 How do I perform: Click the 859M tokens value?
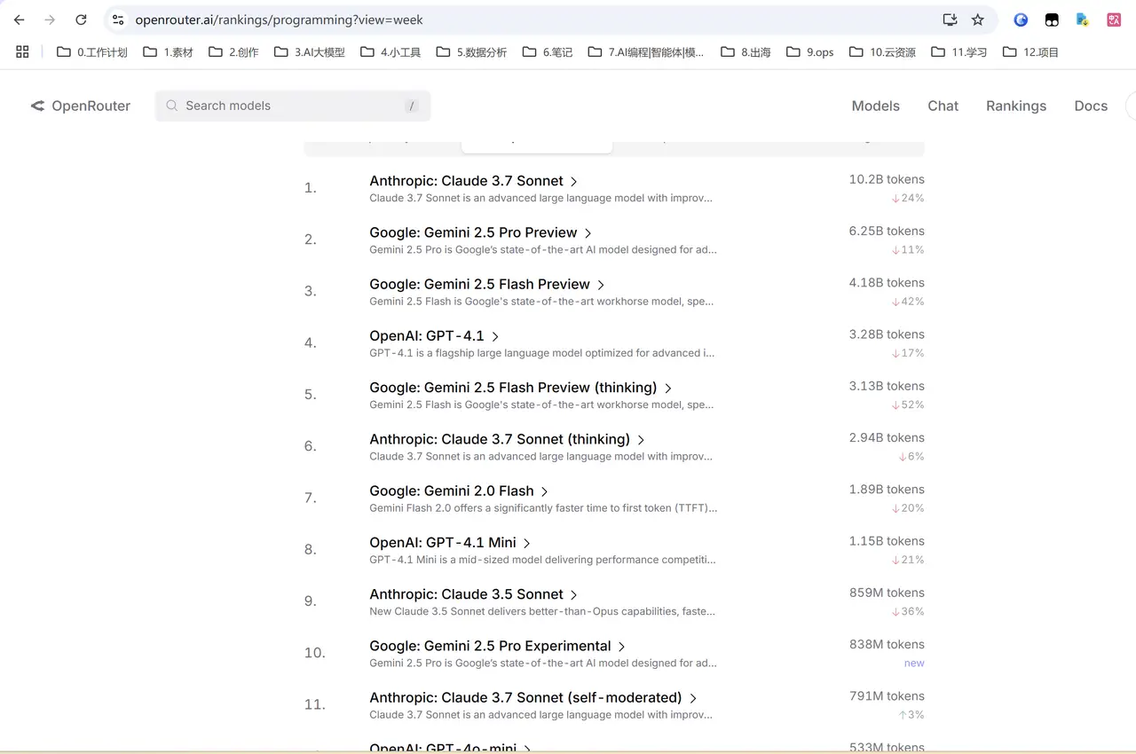click(x=887, y=593)
